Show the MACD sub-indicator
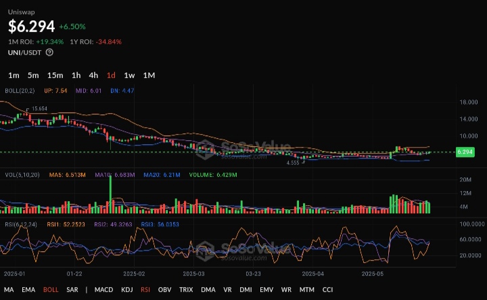 (103, 290)
